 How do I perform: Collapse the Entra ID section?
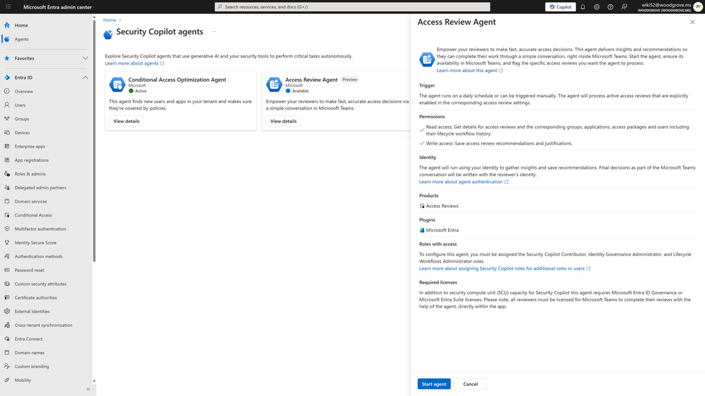[85, 77]
